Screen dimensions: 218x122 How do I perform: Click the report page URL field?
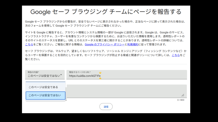click(127, 75)
